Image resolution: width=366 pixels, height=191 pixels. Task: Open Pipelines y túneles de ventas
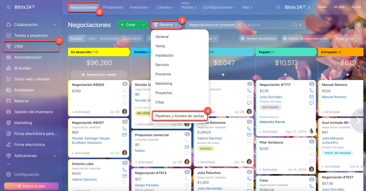[180, 116]
